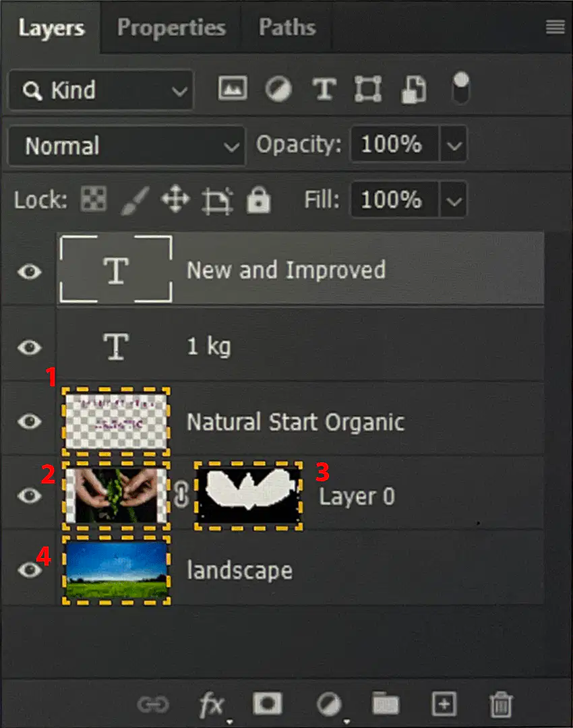Switch to the Paths tab
Image resolution: width=573 pixels, height=728 pixels.
coord(287,28)
